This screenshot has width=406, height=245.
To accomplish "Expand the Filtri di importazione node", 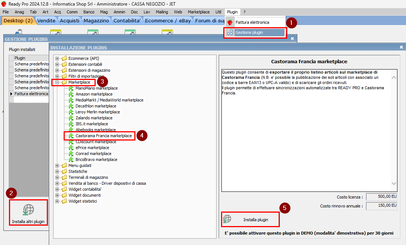I will (x=57, y=76).
